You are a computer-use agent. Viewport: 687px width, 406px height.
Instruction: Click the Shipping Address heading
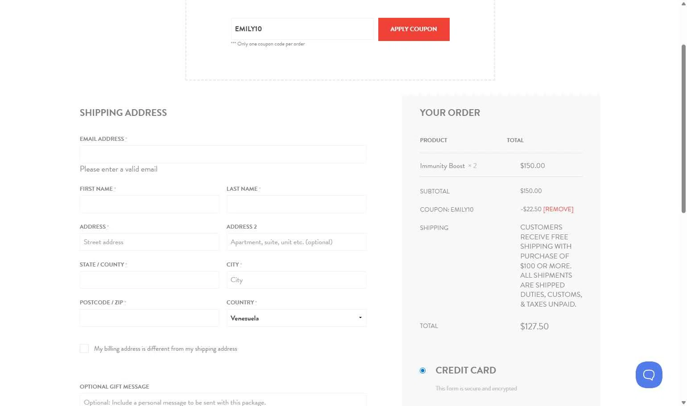pyautogui.click(x=123, y=113)
